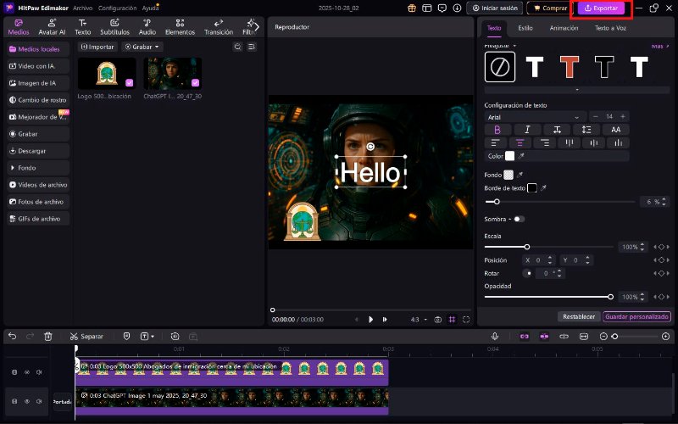The height and width of the screenshot is (424, 678).
Task: Click the Exportar button
Action: pos(601,8)
